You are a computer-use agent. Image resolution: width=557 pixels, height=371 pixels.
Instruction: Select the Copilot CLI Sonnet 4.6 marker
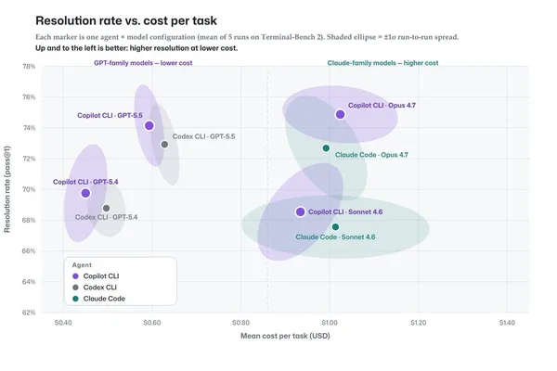pos(300,211)
